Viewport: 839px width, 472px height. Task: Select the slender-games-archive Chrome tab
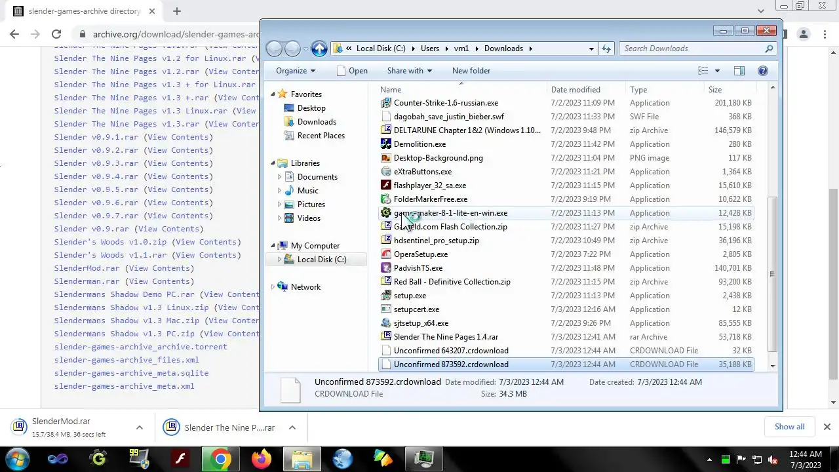pos(84,11)
